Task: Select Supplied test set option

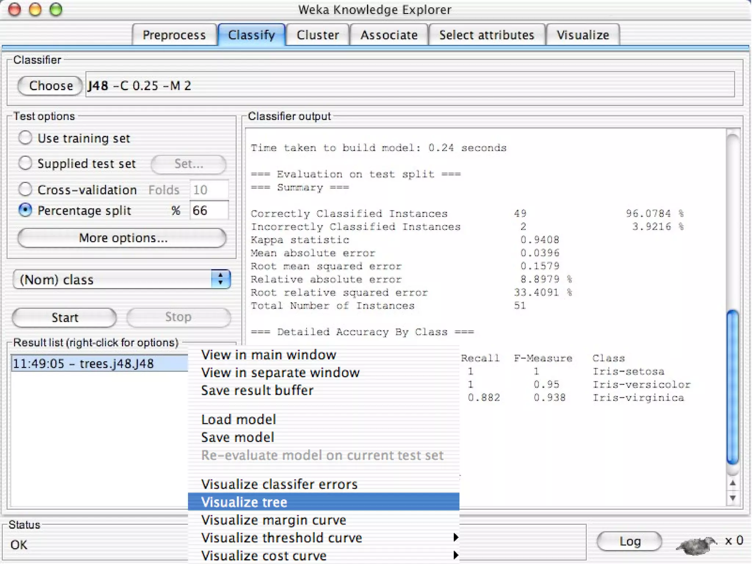Action: [25, 163]
